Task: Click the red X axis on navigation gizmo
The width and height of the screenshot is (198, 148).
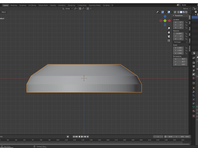Action: point(170,21)
